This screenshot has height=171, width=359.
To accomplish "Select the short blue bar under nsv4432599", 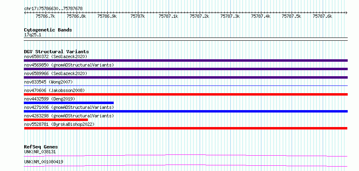I will pos(69,103).
